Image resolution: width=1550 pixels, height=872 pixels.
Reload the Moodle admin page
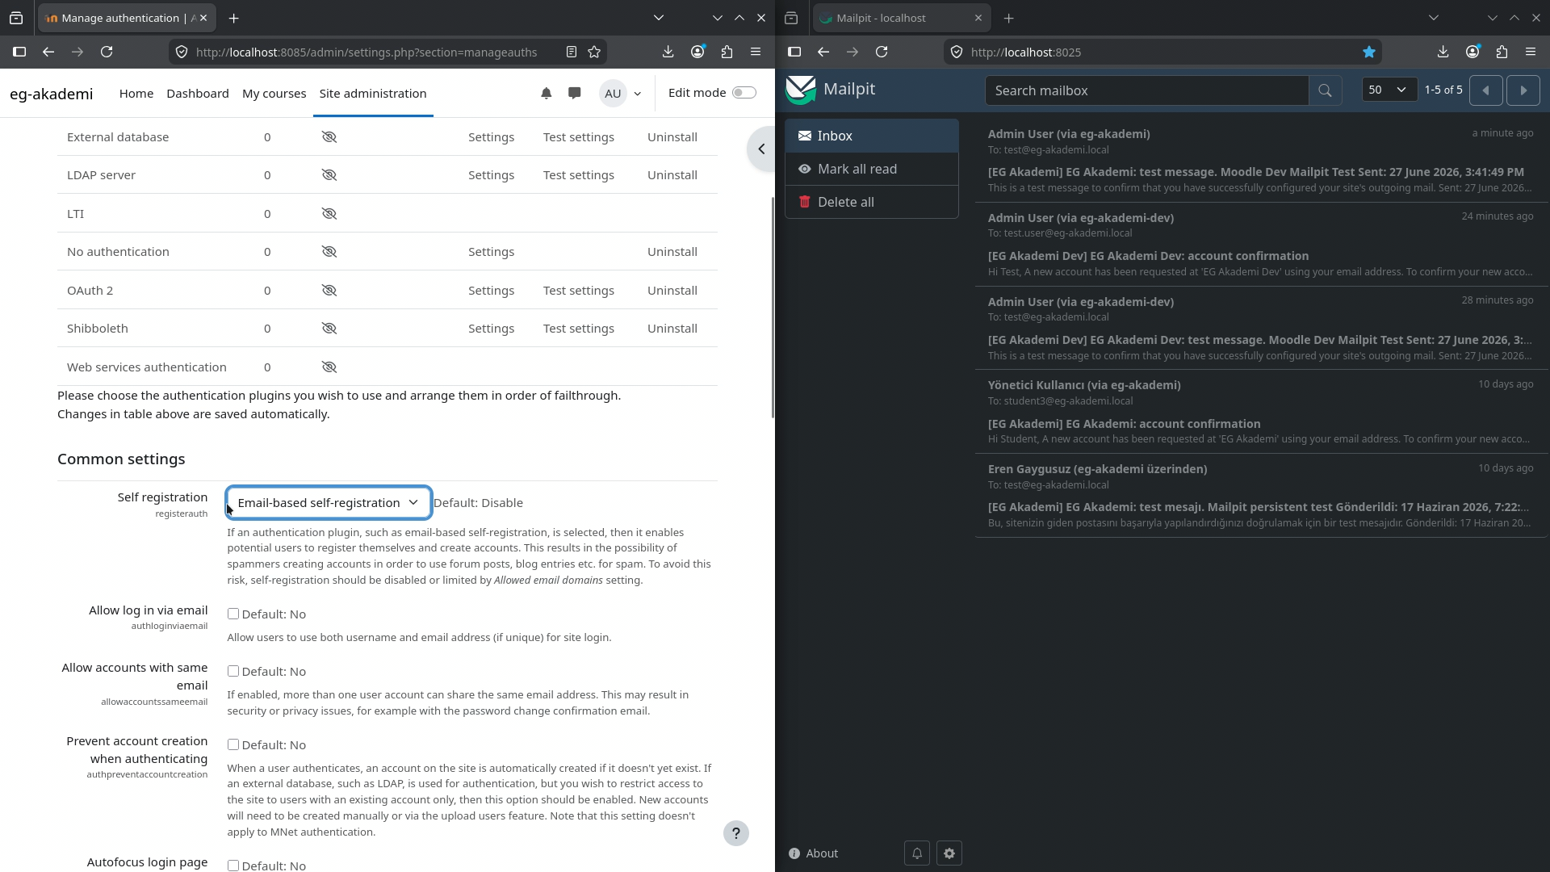tap(107, 52)
